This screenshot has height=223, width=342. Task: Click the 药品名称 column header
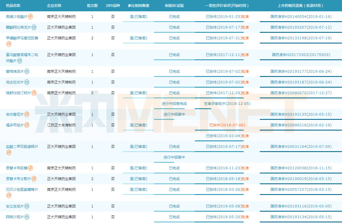pos(13,6)
